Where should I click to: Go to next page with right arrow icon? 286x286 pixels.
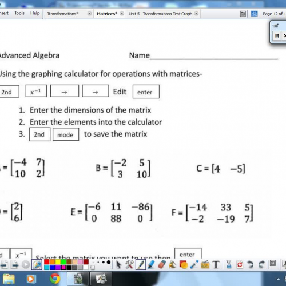click(15, 265)
